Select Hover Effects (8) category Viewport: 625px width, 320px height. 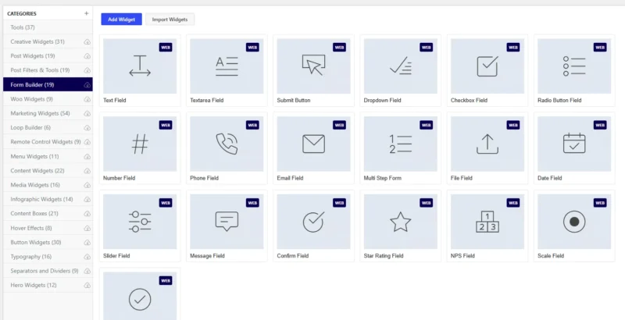48,228
